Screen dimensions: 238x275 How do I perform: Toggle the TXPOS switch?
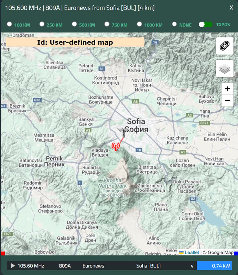point(206,24)
